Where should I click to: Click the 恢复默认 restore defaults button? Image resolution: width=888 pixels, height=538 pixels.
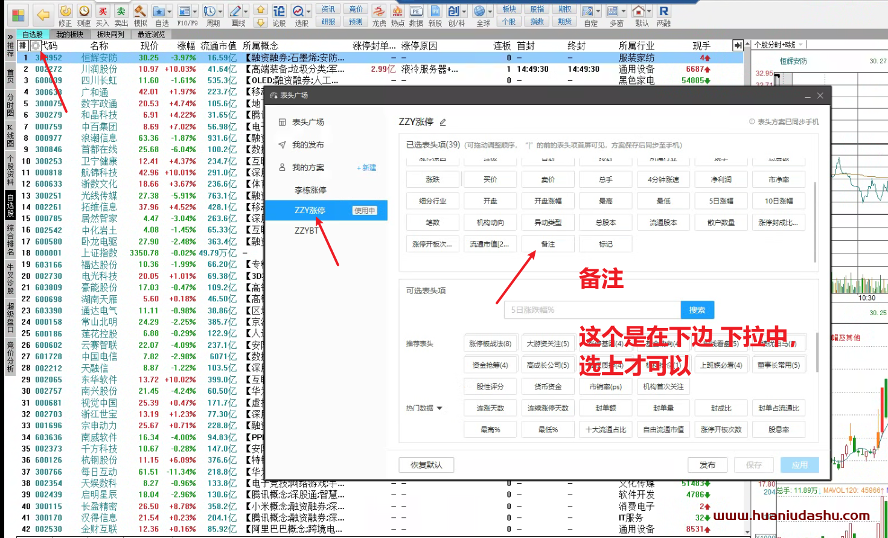[x=426, y=465]
